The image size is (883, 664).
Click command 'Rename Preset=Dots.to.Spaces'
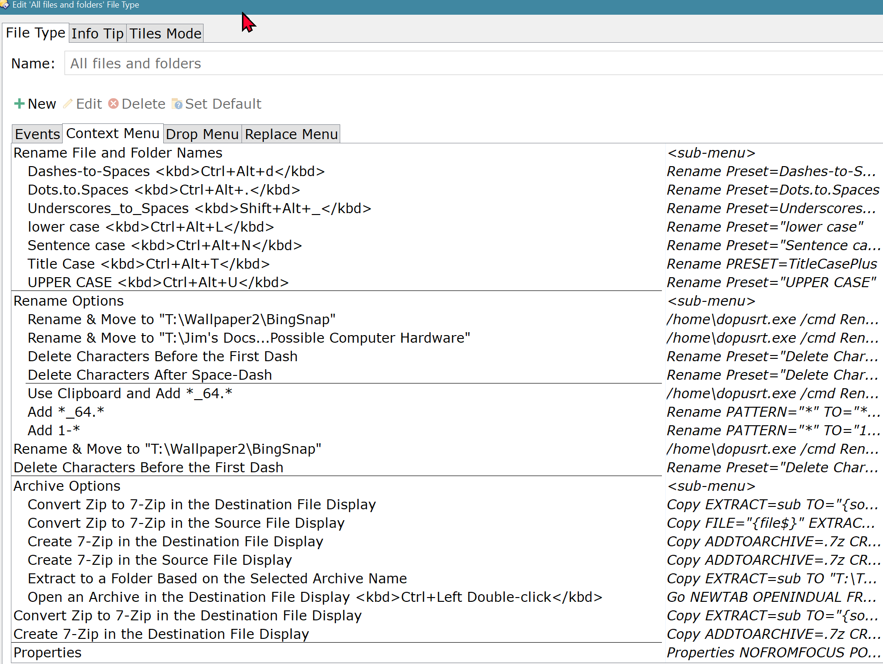(x=773, y=190)
